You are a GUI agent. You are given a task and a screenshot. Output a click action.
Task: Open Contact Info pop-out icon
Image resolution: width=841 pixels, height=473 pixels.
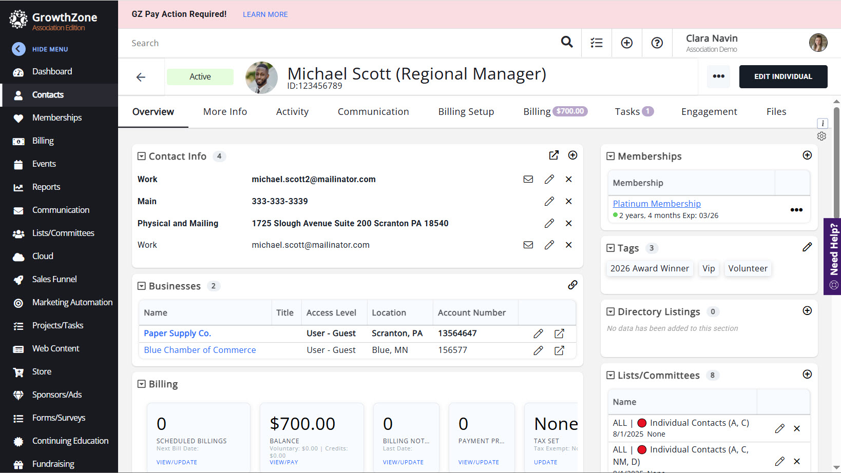click(553, 155)
